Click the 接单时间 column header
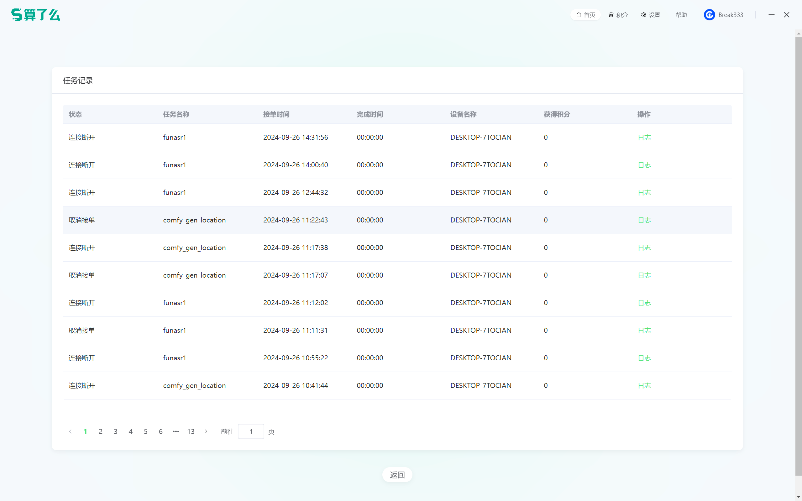The width and height of the screenshot is (802, 501). pos(276,114)
